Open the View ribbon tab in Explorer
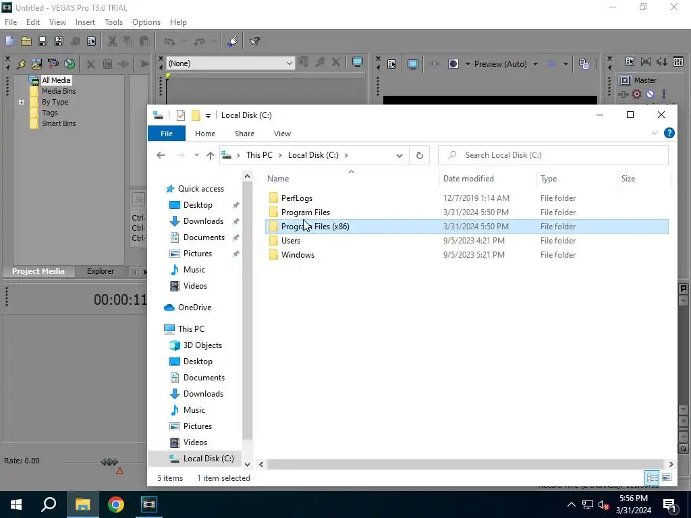Viewport: 691px width, 518px height. click(x=283, y=134)
